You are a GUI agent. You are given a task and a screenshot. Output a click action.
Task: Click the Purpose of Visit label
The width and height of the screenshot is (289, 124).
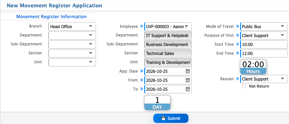[x=219, y=35]
